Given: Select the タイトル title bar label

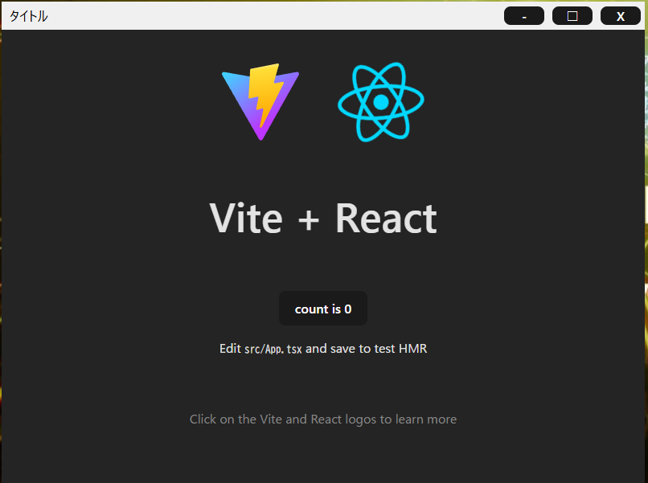Looking at the screenshot, I should click(28, 14).
